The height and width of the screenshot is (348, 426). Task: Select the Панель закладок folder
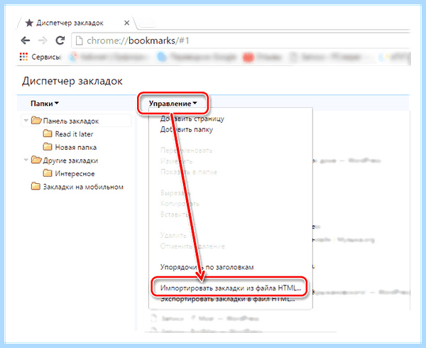[77, 121]
